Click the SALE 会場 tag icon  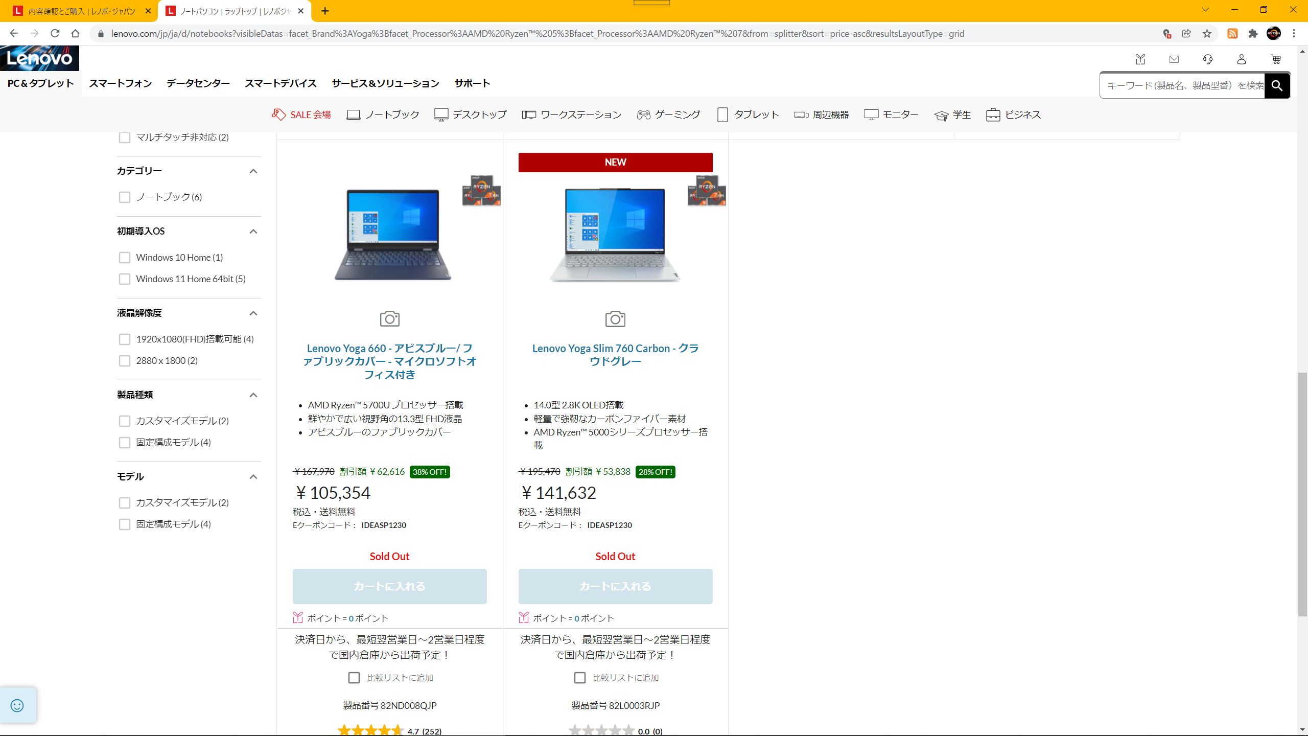point(278,114)
